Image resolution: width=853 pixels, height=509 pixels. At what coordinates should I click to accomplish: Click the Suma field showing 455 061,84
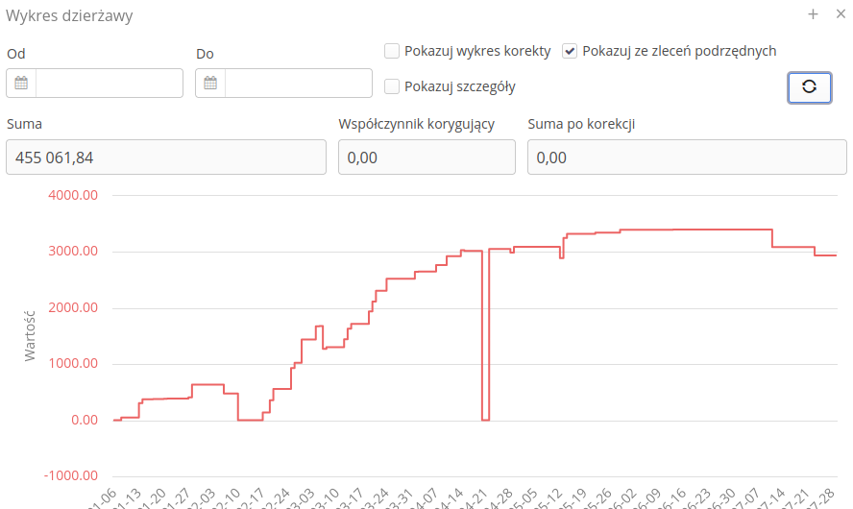pos(166,158)
